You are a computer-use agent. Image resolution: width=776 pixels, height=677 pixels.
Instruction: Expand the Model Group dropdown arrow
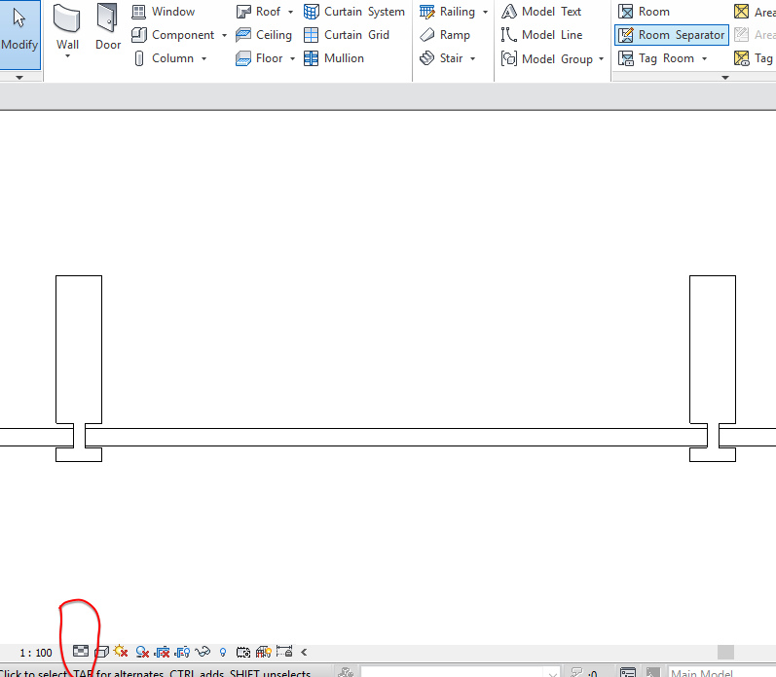click(x=602, y=58)
